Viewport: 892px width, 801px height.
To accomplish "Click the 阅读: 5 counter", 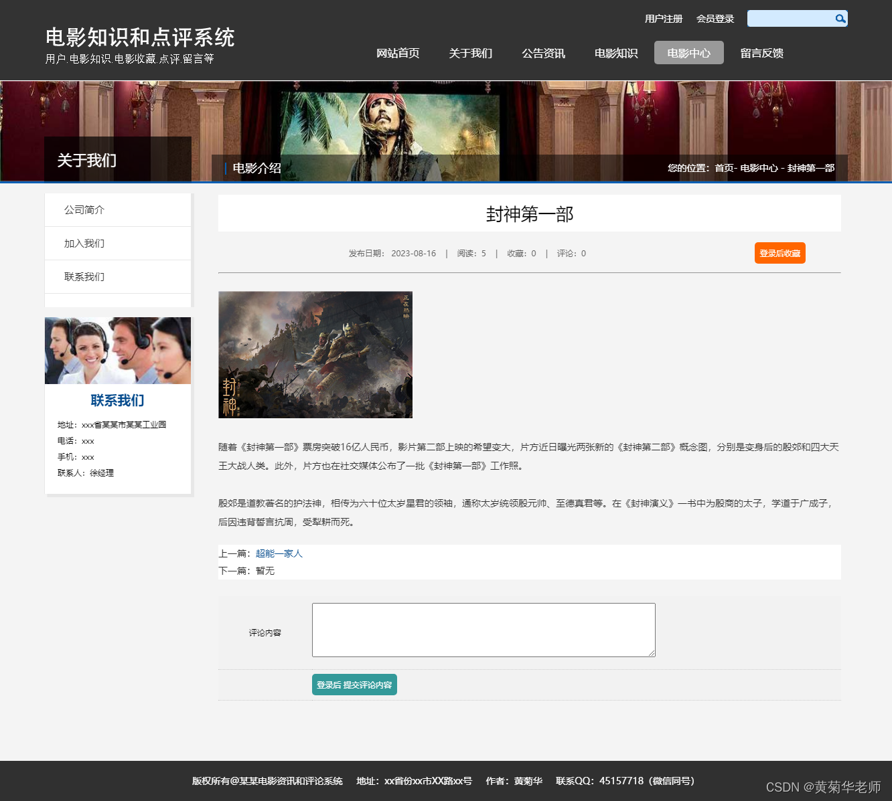I will (x=471, y=254).
